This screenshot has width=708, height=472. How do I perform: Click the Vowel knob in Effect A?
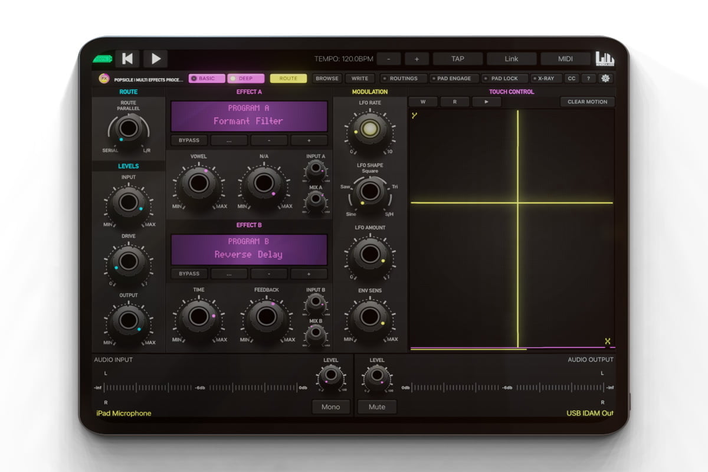click(198, 183)
